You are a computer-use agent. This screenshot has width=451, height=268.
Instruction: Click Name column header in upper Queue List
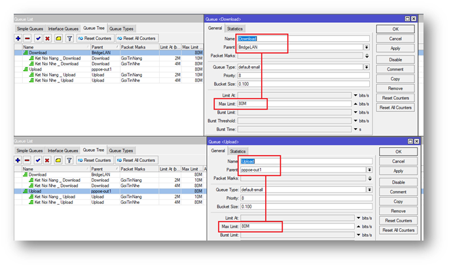[x=56, y=47]
